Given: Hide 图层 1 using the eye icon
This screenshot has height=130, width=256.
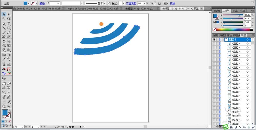Looking at the screenshot, I should click(214, 40).
